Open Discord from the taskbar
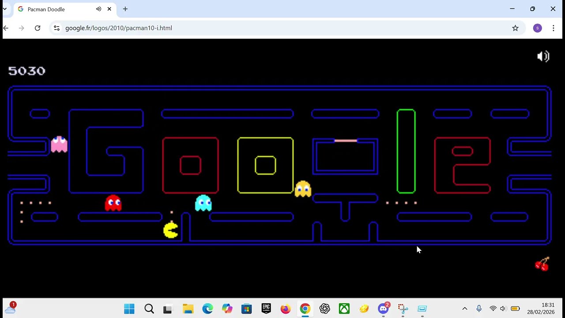Image resolution: width=565 pixels, height=318 pixels. coord(383,309)
